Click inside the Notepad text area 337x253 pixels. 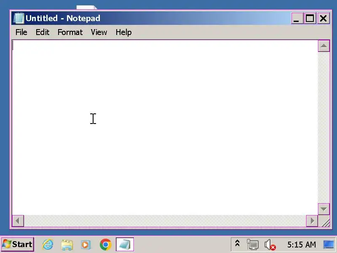coord(165,127)
